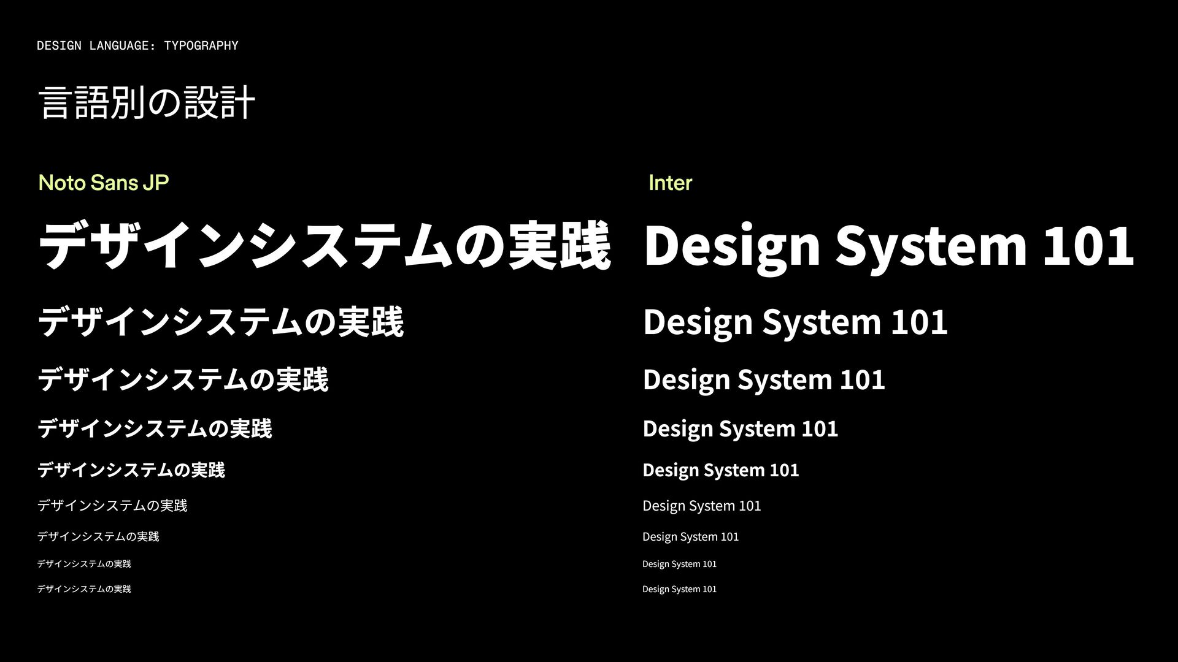Click the 'Noto Sans JP' font label
The image size is (1178, 662).
click(x=104, y=183)
